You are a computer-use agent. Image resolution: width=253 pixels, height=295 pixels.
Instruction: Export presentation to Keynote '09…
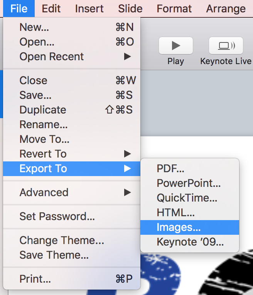click(x=190, y=242)
